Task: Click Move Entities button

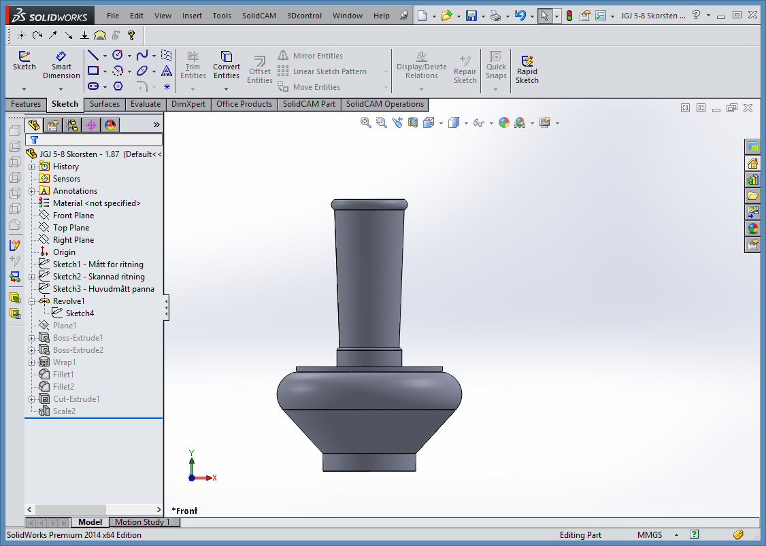Action: (x=310, y=87)
